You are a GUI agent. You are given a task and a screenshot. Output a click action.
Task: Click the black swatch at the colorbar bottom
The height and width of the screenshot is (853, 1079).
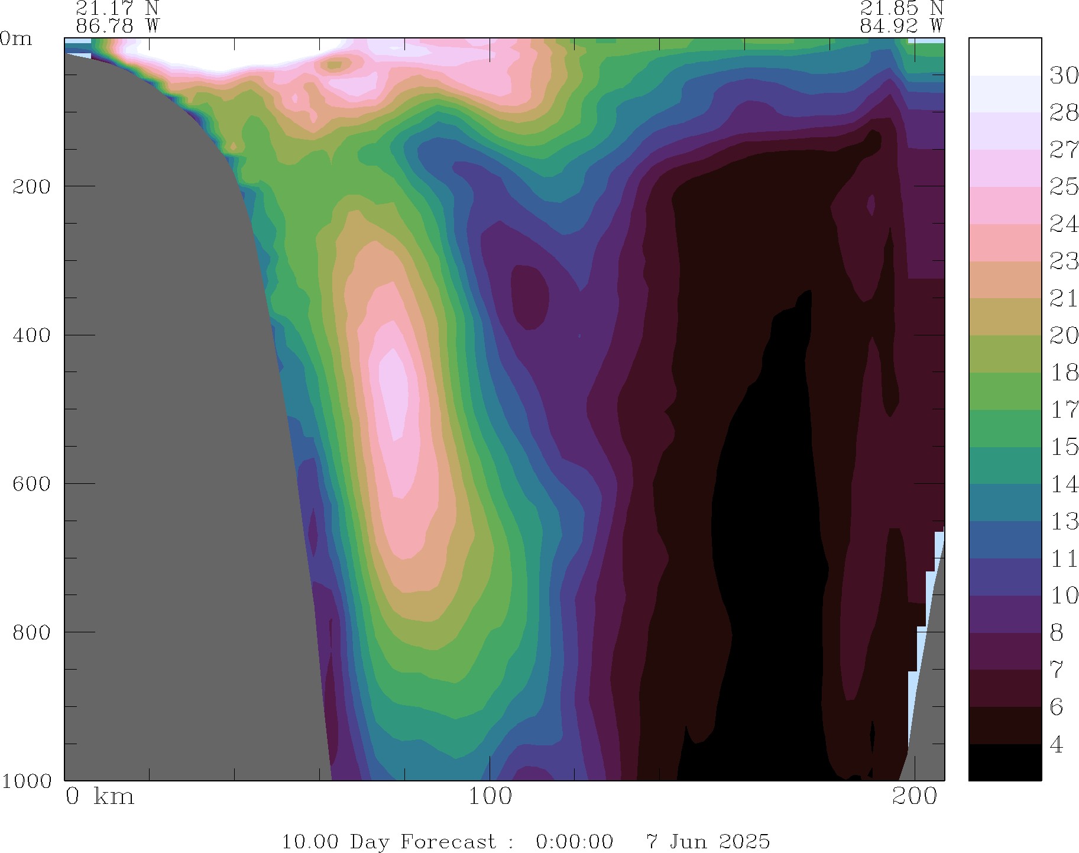click(1005, 762)
